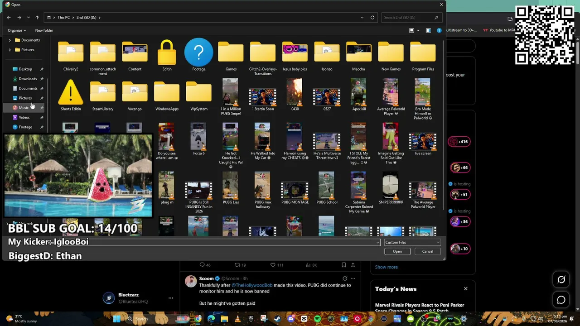Click the New folder button
The height and width of the screenshot is (326, 580).
[x=44, y=30]
